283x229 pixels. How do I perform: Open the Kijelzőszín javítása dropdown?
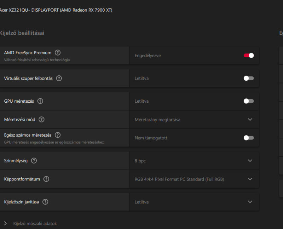coord(250,202)
